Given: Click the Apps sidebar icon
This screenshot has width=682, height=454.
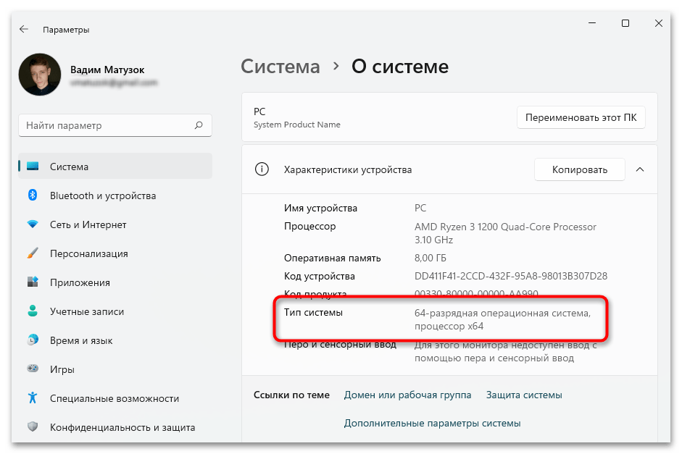Looking at the screenshot, I should (x=33, y=282).
